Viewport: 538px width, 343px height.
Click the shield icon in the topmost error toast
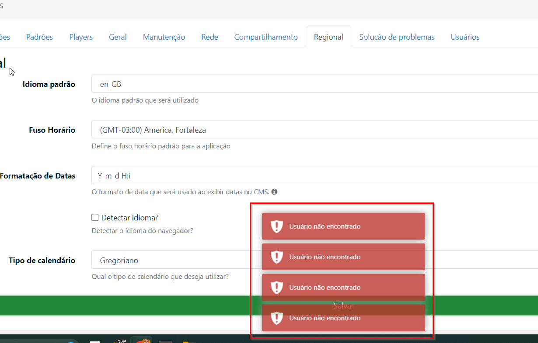[x=276, y=226]
